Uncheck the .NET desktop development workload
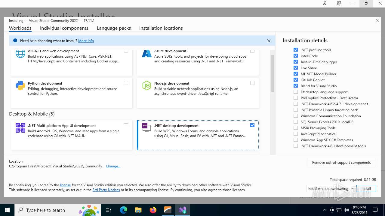 pos(252,125)
